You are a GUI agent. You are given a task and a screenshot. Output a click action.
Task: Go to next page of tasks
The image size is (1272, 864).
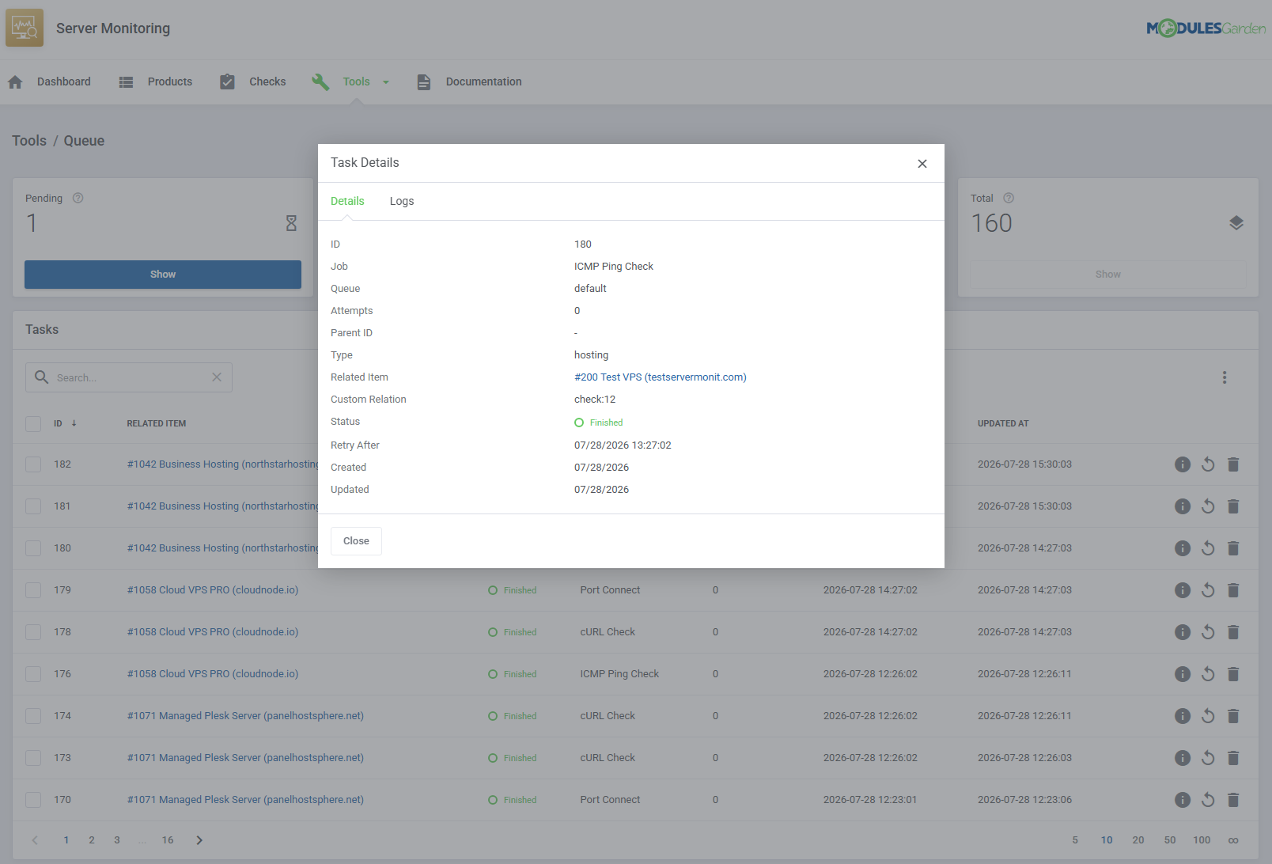(x=199, y=840)
